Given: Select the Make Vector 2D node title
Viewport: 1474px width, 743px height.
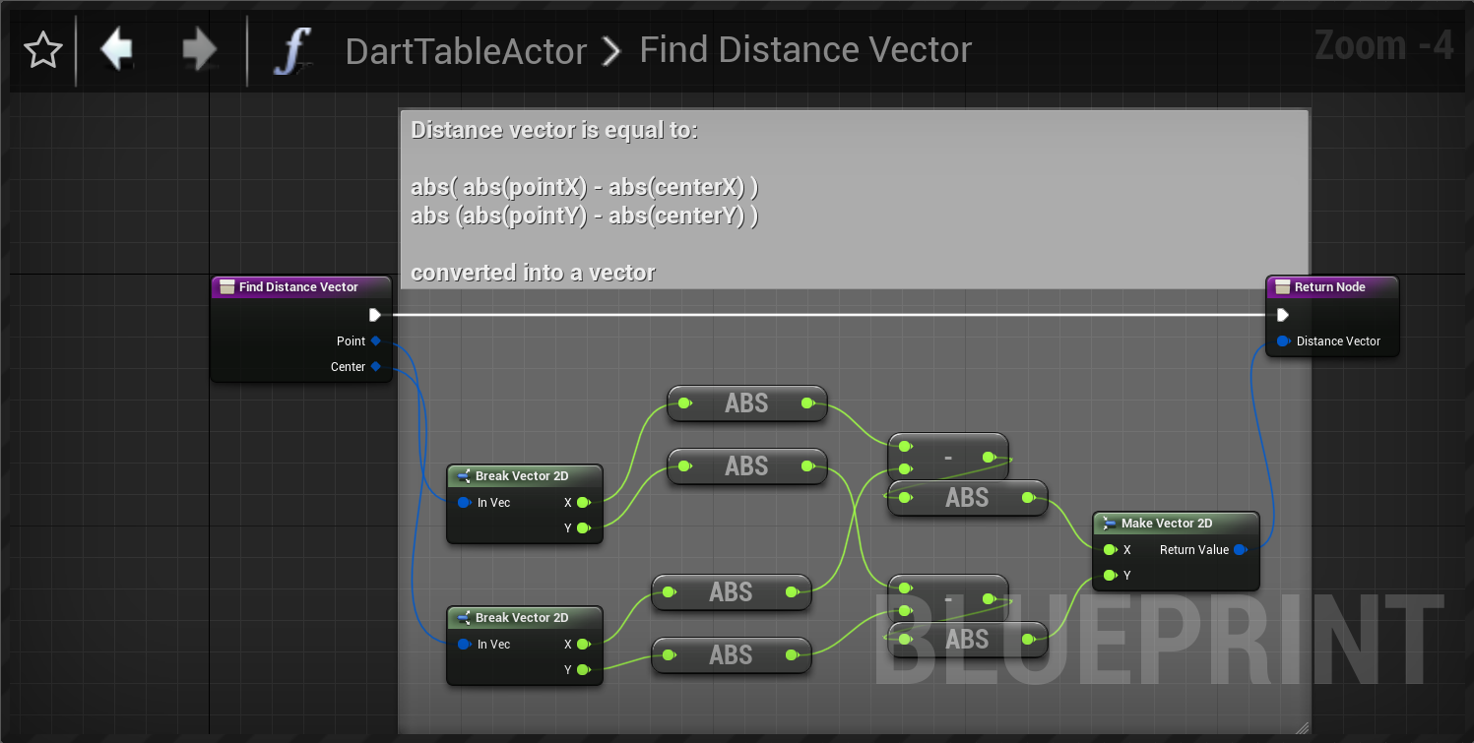Looking at the screenshot, I should (1167, 524).
